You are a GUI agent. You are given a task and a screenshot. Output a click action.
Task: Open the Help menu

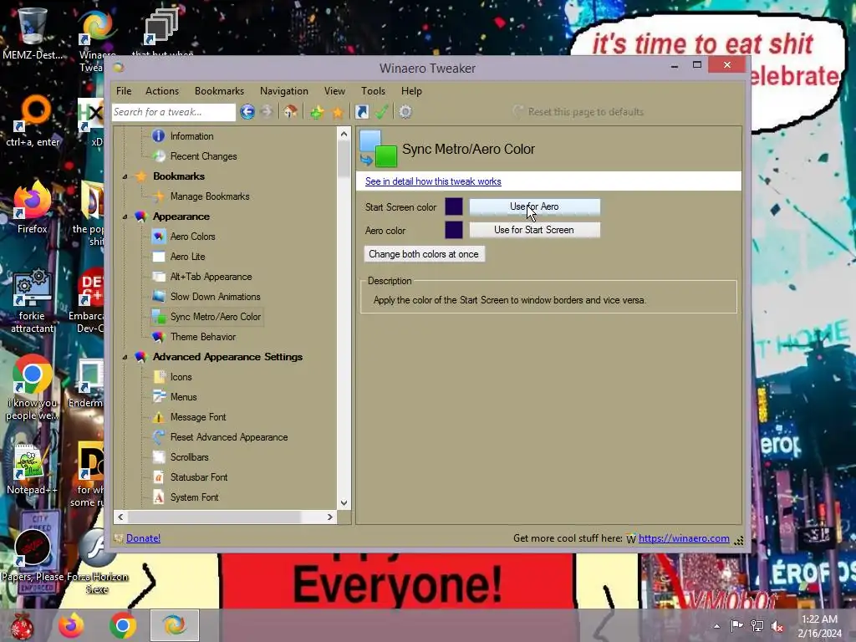(x=411, y=91)
